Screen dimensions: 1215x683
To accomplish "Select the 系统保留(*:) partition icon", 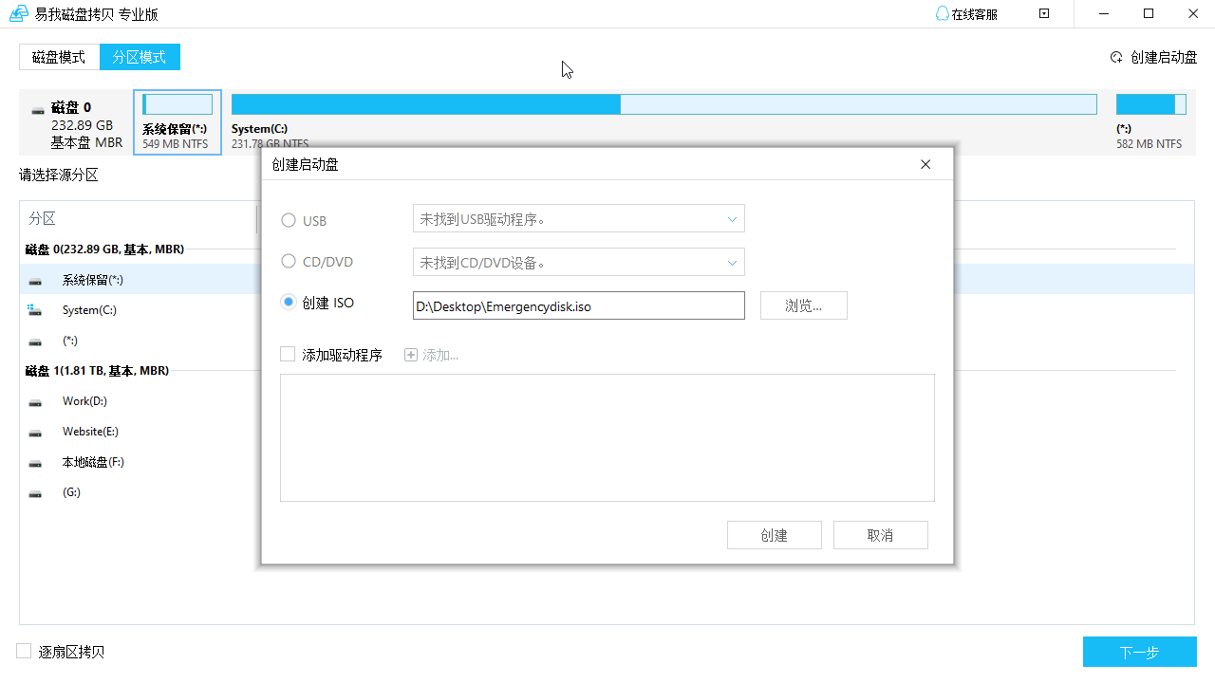I will (x=34, y=279).
